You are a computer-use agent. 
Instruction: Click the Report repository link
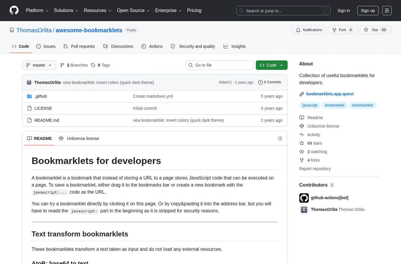(x=315, y=169)
